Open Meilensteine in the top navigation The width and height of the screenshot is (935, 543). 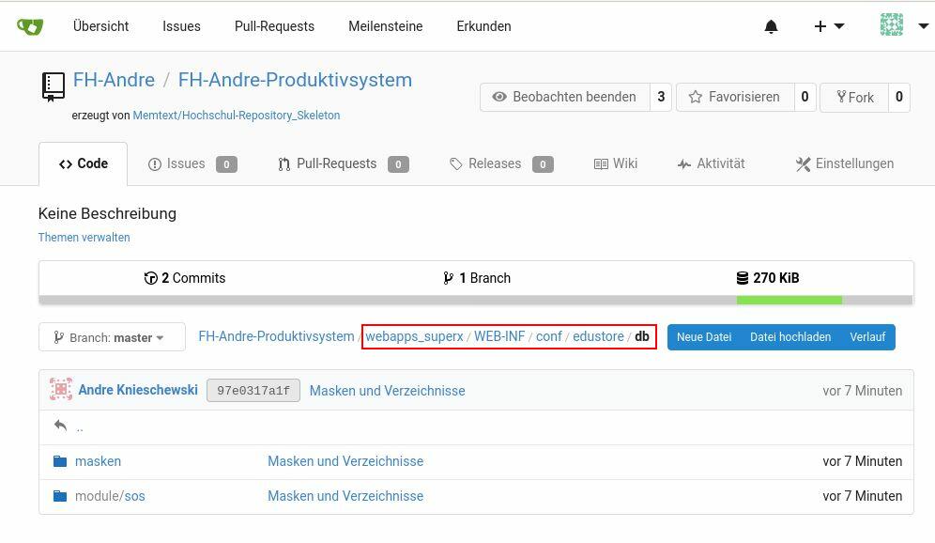coord(385,26)
